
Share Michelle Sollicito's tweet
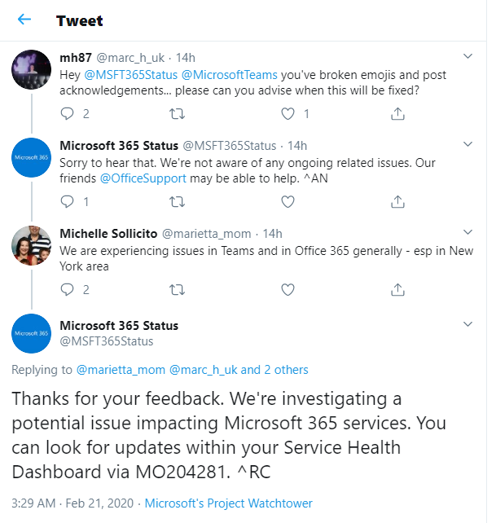coord(397,289)
